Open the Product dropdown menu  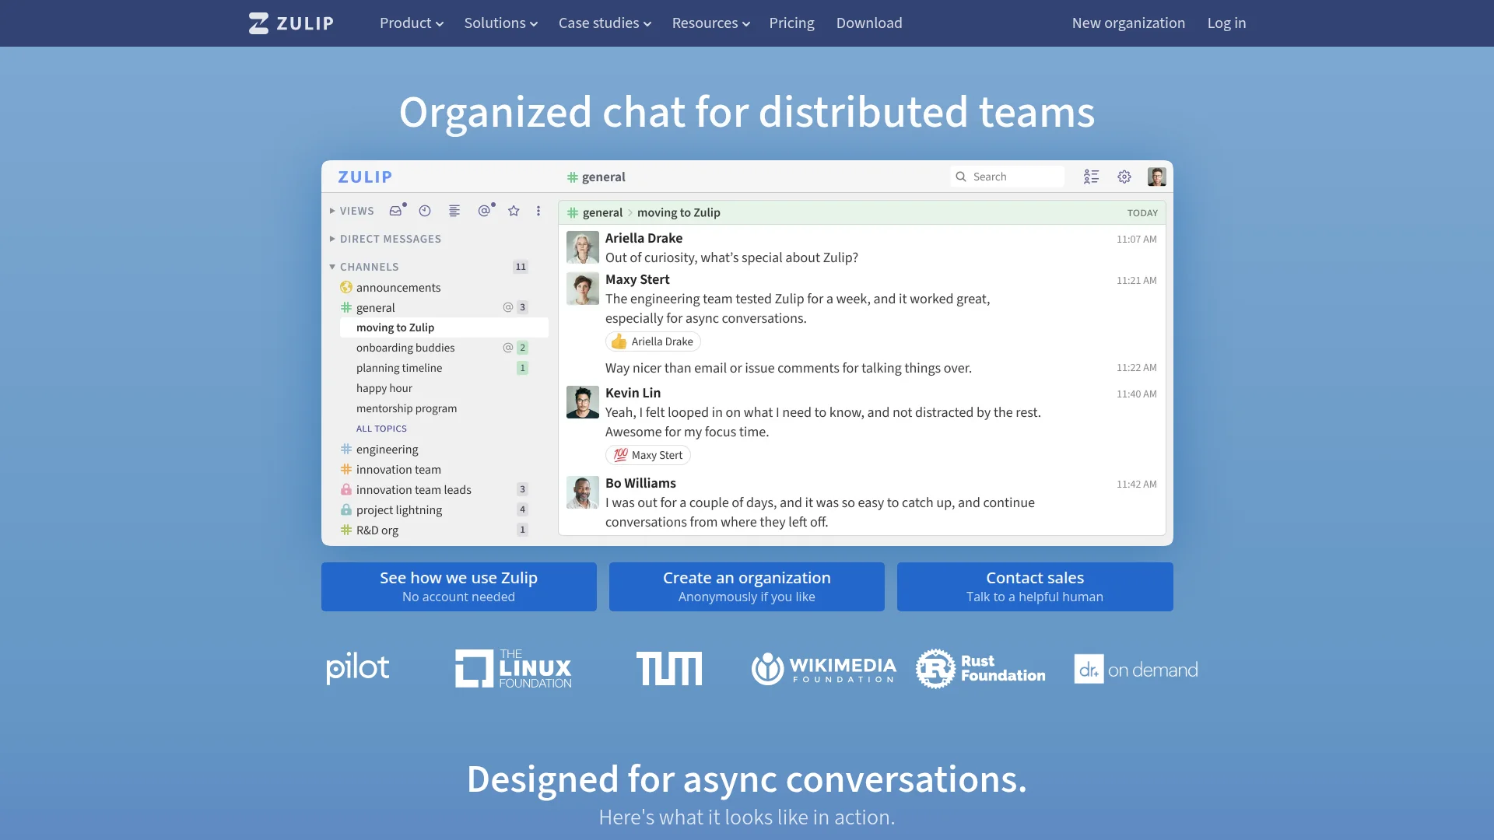click(x=411, y=23)
